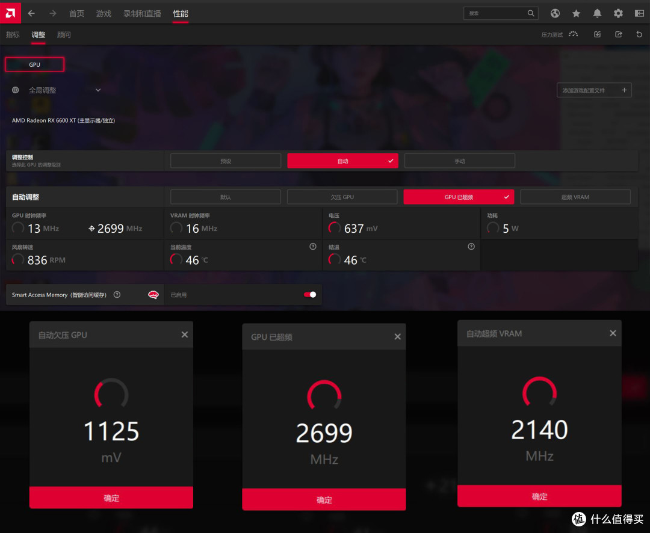
Task: Click the search magnifier icon
Action: [531, 13]
